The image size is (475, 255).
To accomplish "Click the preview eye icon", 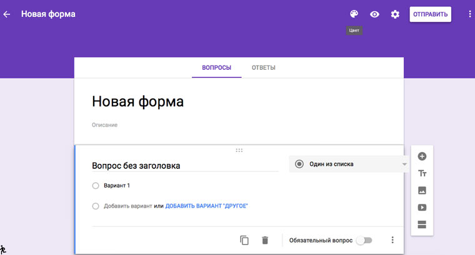I will coord(374,14).
